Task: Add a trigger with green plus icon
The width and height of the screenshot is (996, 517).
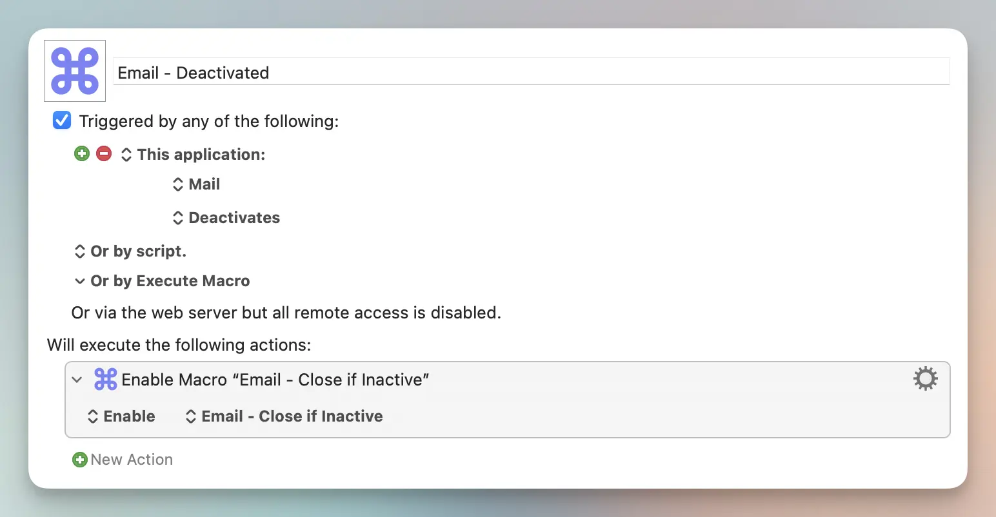Action: (82, 153)
